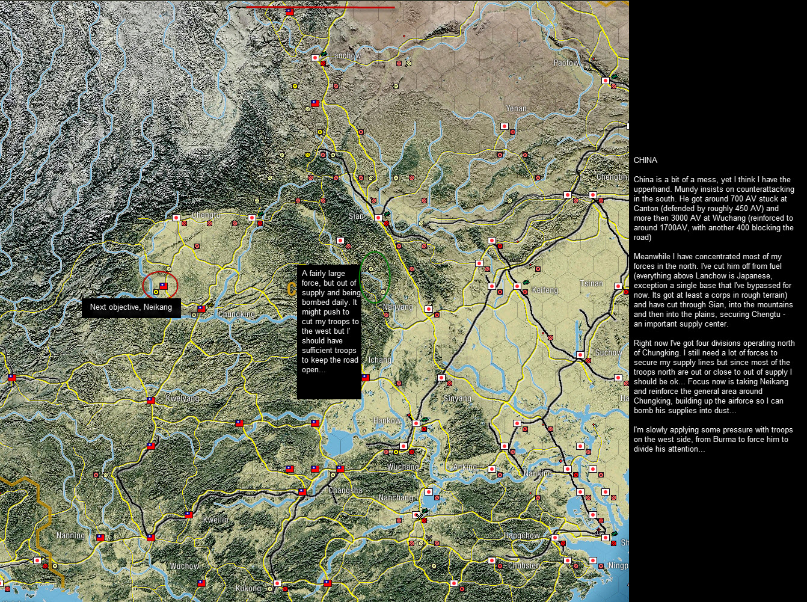Screen dimensions: 807x602
Task: Select the Nanchang city label
Action: point(396,498)
